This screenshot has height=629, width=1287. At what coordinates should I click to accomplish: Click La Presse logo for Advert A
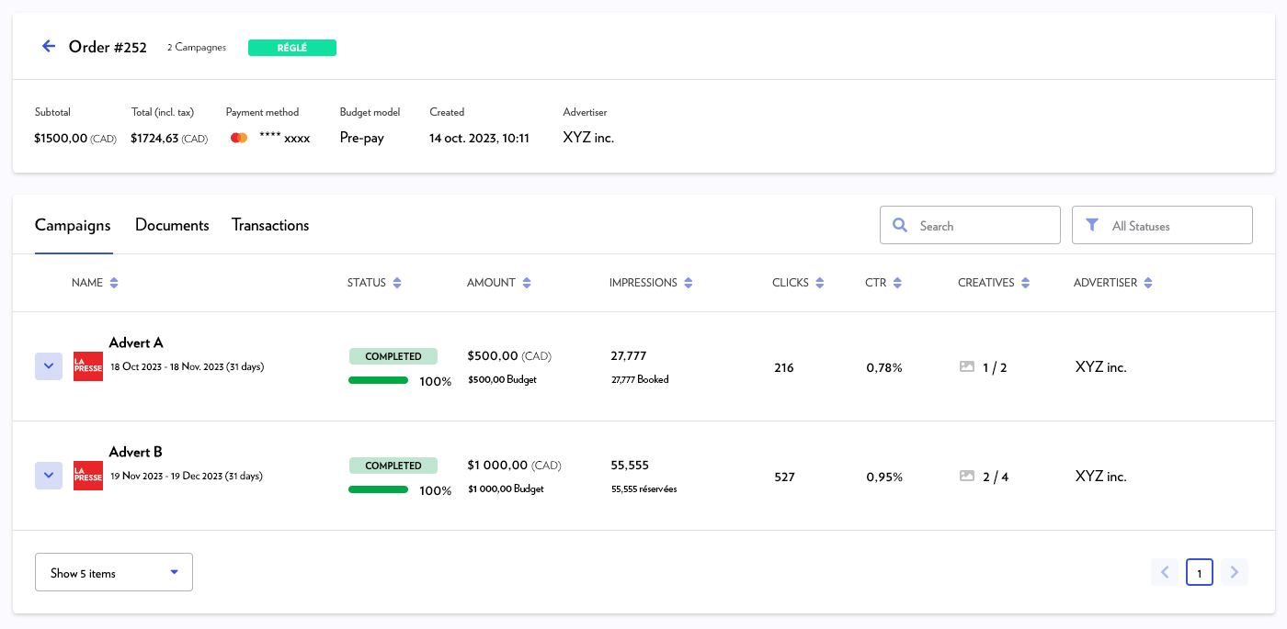tap(88, 367)
